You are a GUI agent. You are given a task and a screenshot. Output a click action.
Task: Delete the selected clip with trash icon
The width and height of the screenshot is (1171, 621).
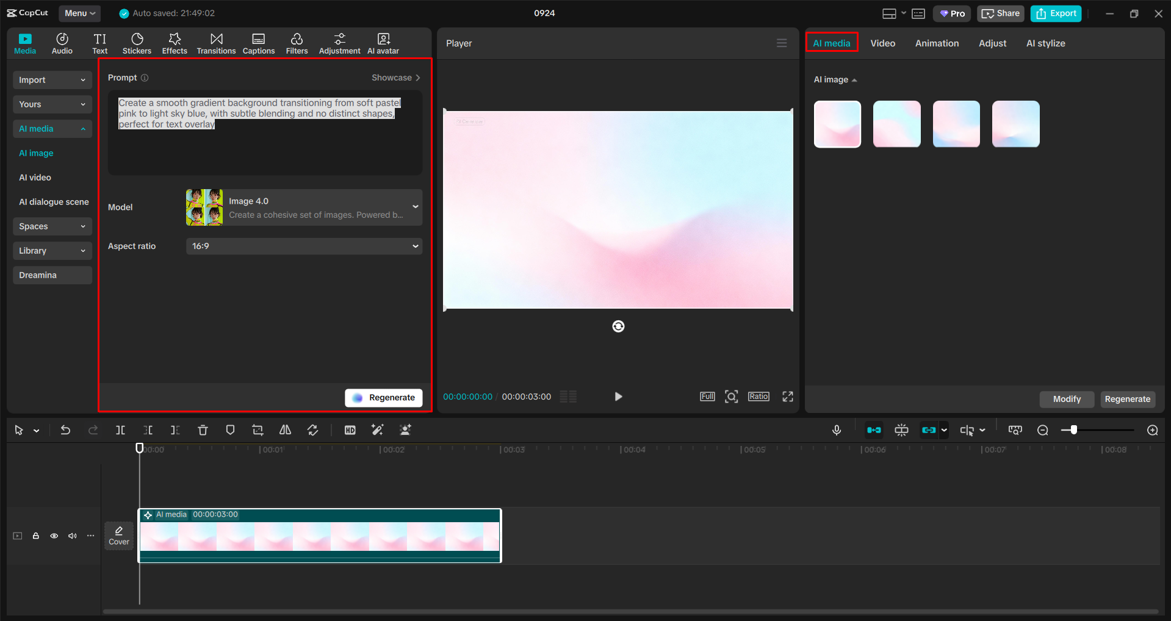pos(203,430)
